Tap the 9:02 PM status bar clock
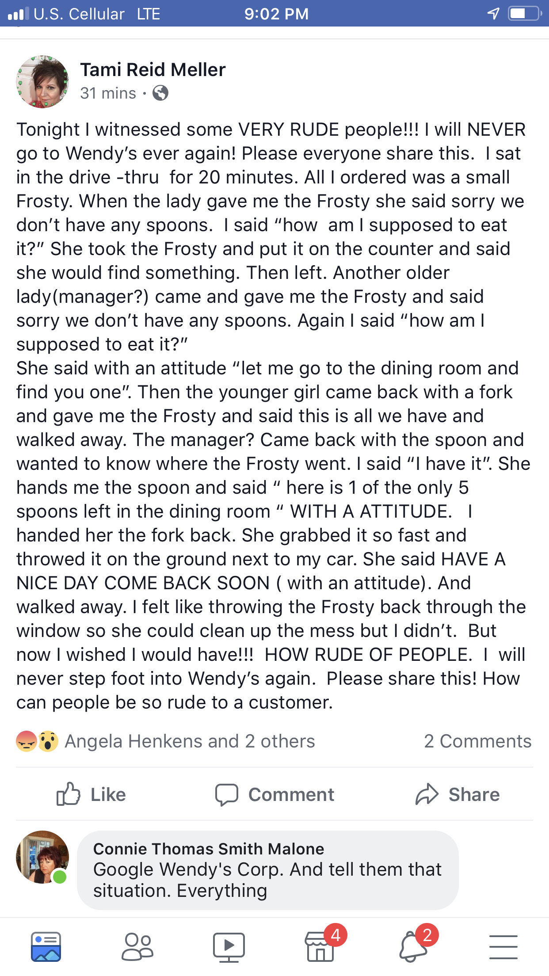Screen dimensions: 549x976 point(277,14)
